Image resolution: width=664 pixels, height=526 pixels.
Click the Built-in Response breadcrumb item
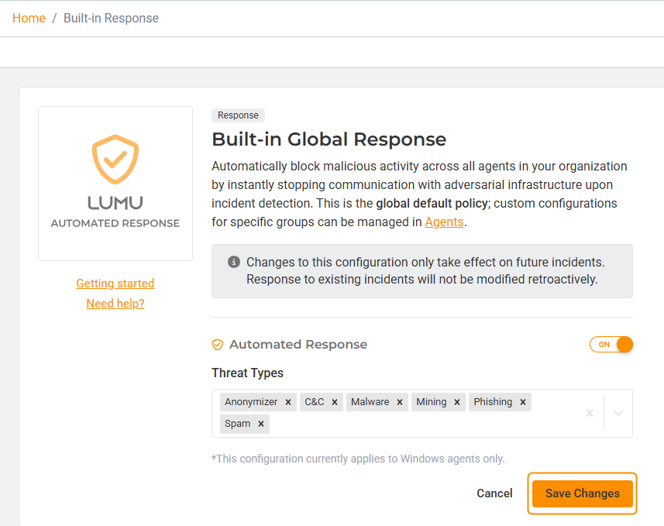pos(111,18)
